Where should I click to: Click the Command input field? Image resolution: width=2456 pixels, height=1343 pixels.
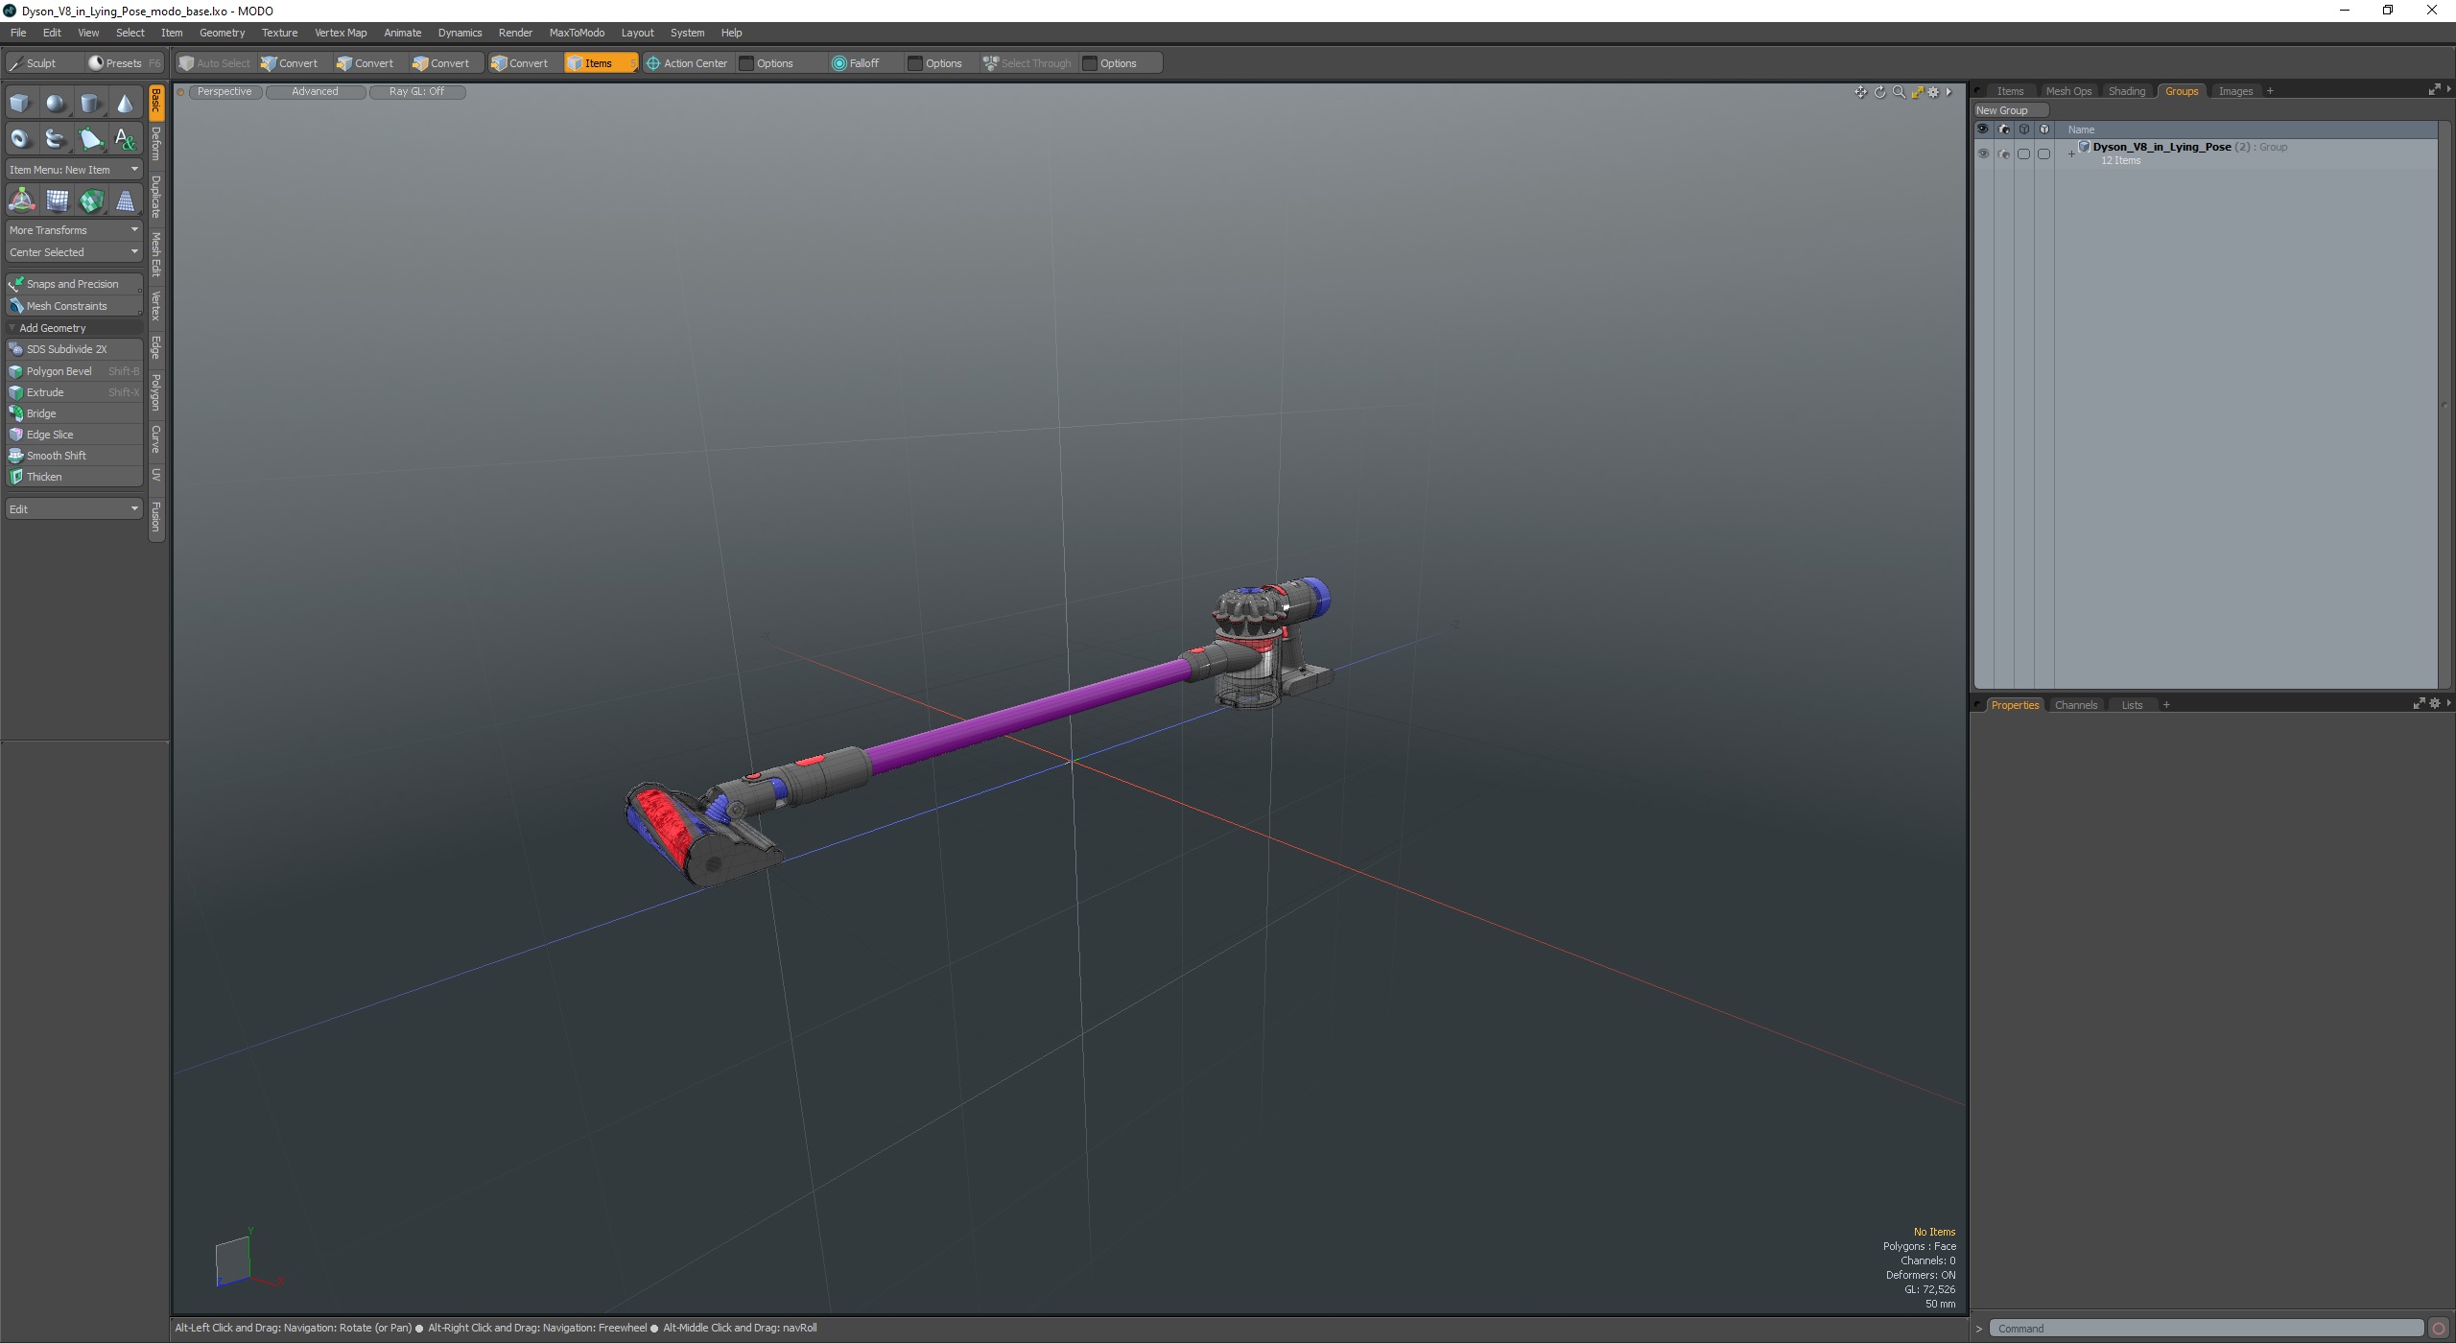(x=2206, y=1329)
